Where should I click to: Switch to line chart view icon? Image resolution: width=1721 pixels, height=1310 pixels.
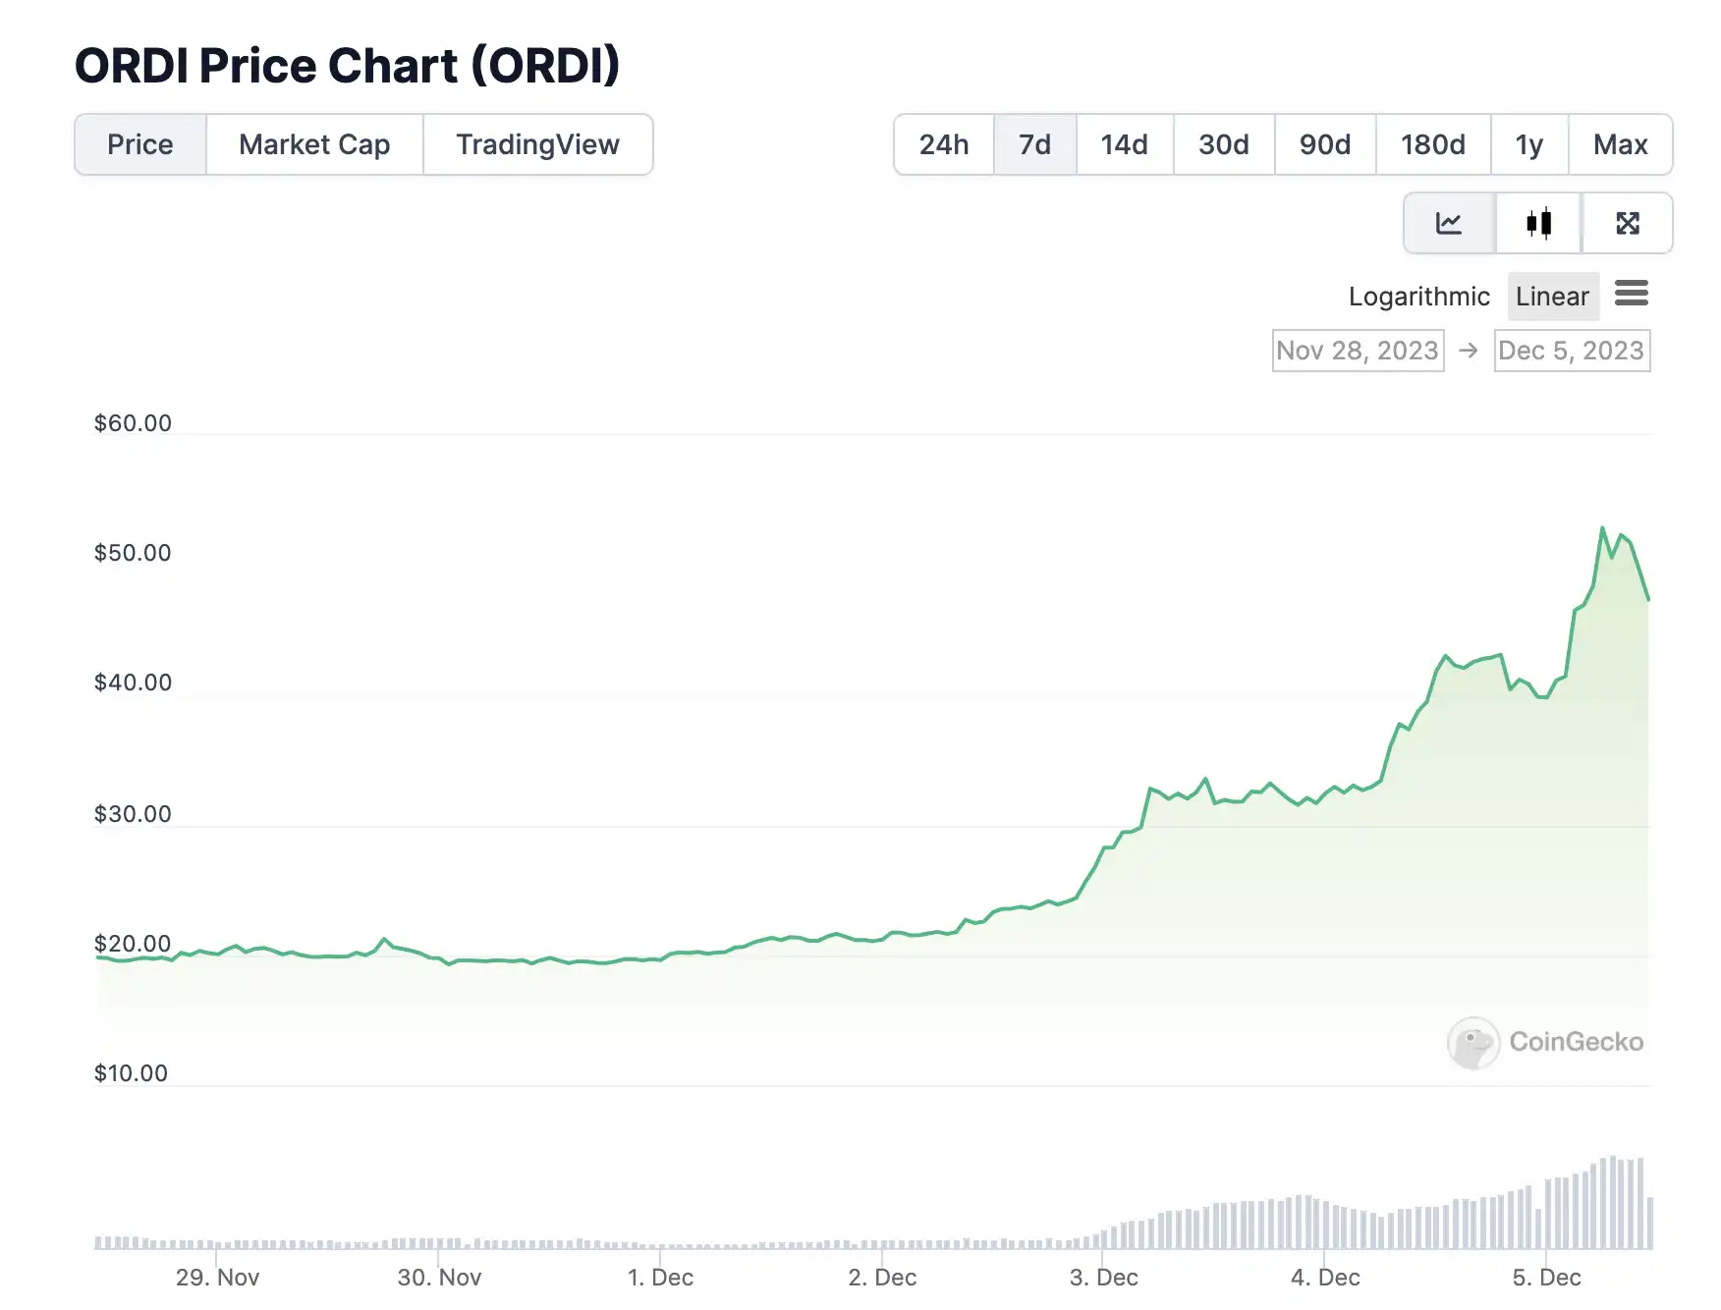(1449, 224)
